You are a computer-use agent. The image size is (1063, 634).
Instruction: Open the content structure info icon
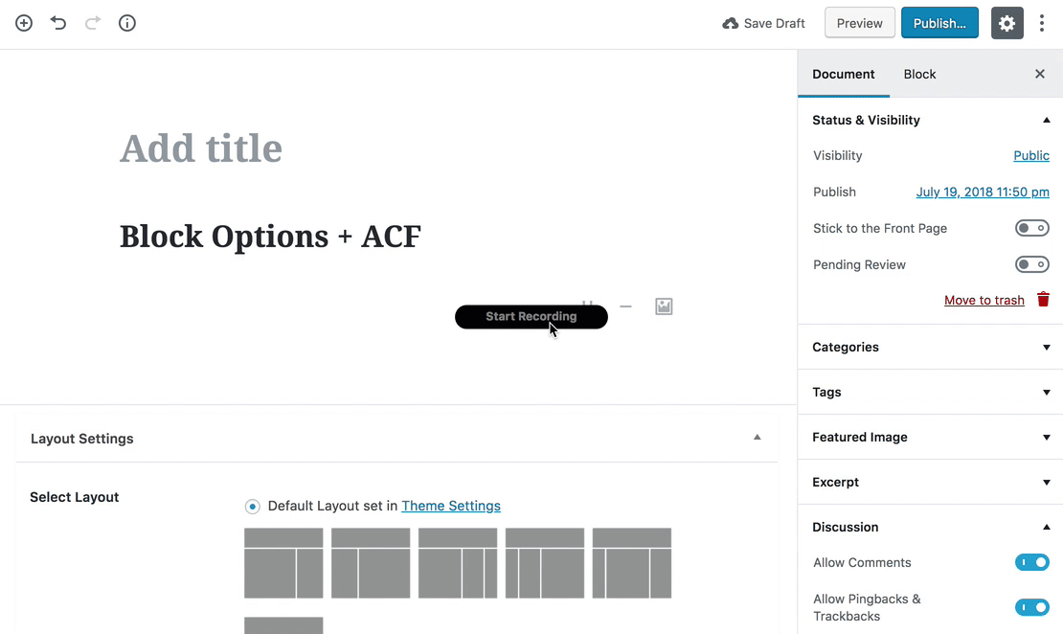pos(127,23)
